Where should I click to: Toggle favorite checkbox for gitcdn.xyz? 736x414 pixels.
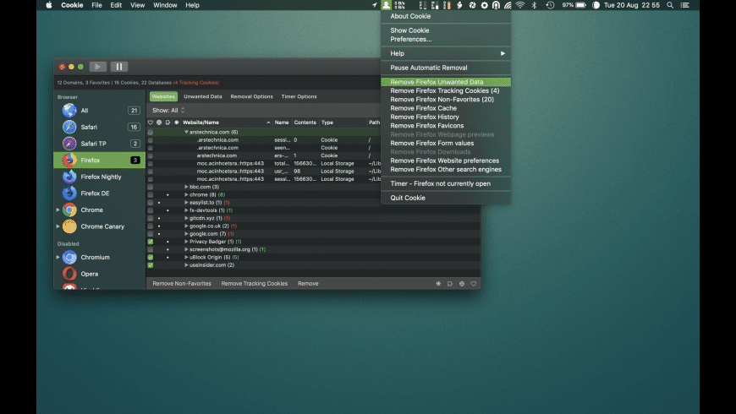click(x=151, y=219)
